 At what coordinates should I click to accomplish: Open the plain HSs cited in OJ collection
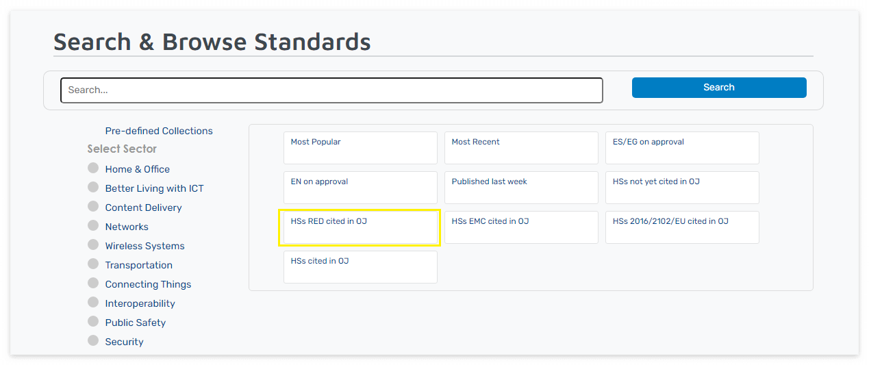pyautogui.click(x=360, y=267)
